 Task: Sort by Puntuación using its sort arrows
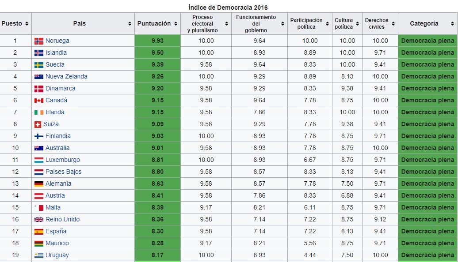[x=175, y=24]
